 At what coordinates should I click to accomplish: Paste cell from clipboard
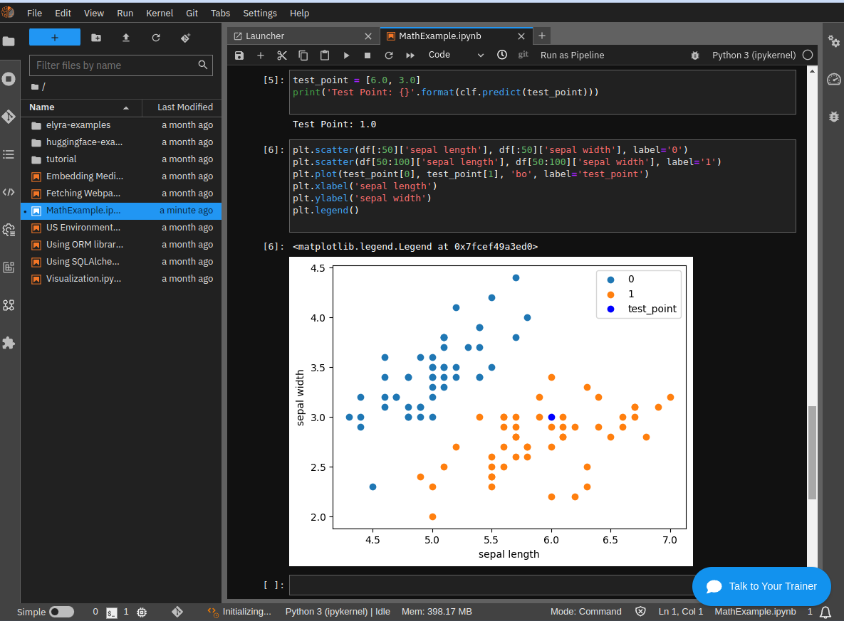tap(325, 55)
